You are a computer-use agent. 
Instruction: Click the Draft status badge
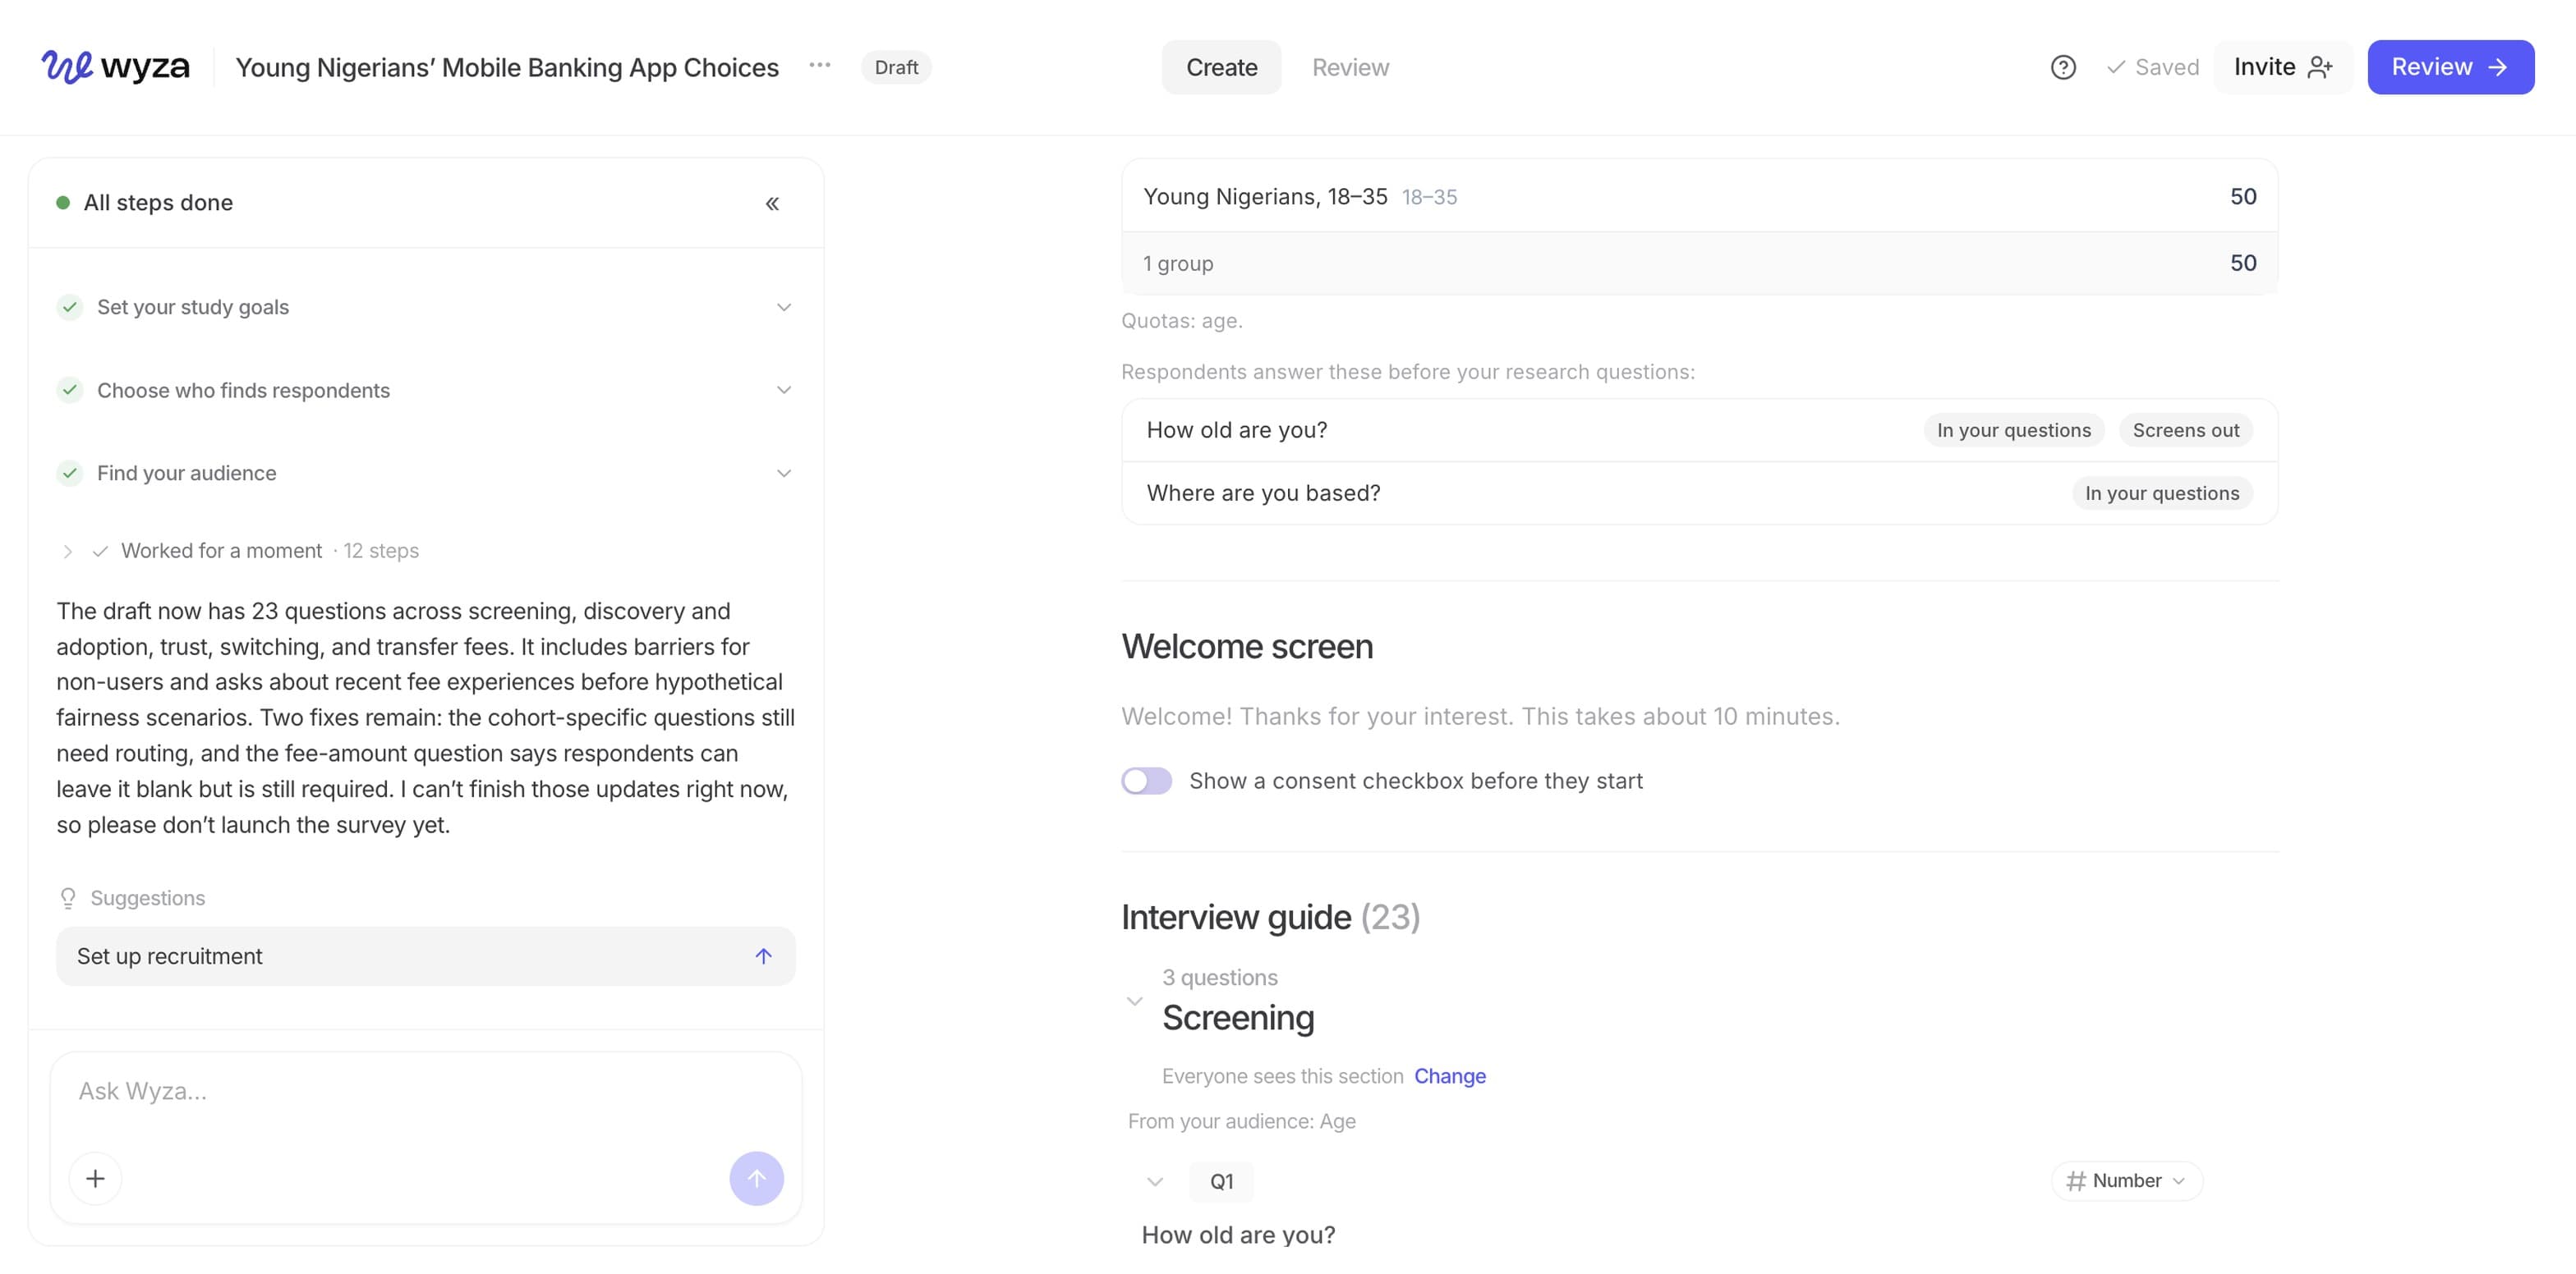point(896,67)
